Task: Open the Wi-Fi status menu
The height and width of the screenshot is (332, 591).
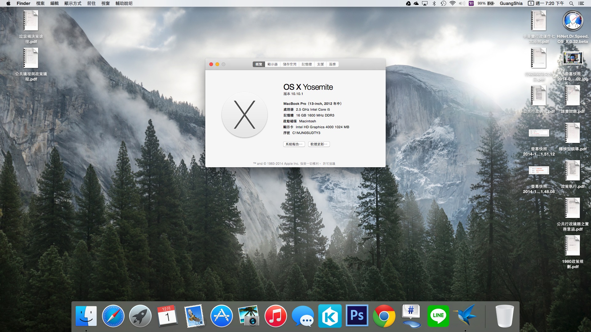Action: click(452, 3)
